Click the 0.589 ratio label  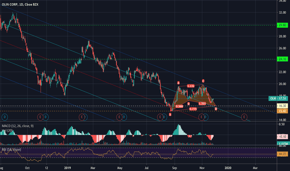[180, 106]
